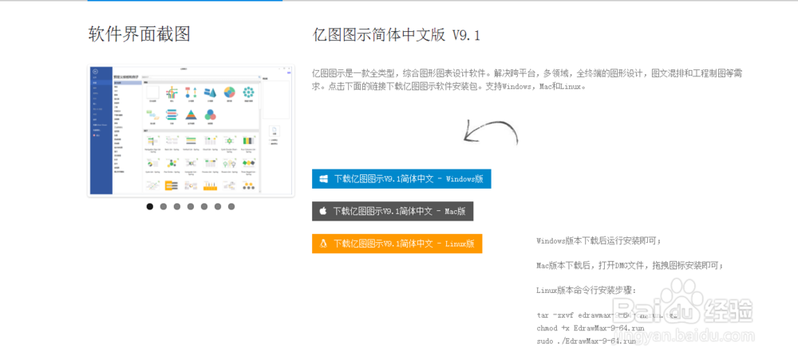Click the note Mac版本下载后，打开DMG文件
798x363 pixels.
tap(630, 266)
